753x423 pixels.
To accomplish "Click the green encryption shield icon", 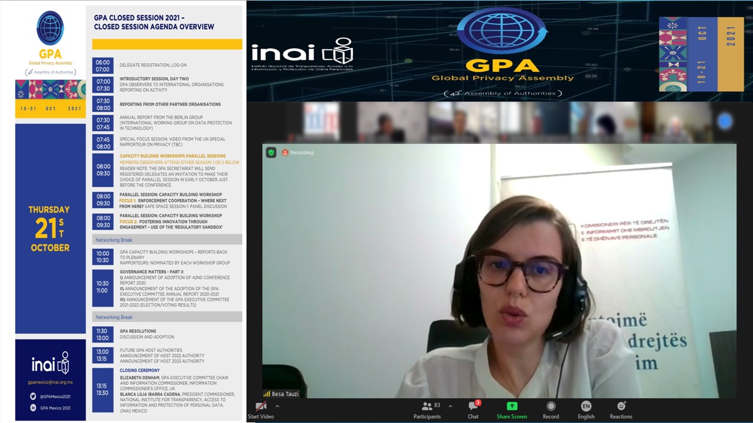I will point(271,152).
